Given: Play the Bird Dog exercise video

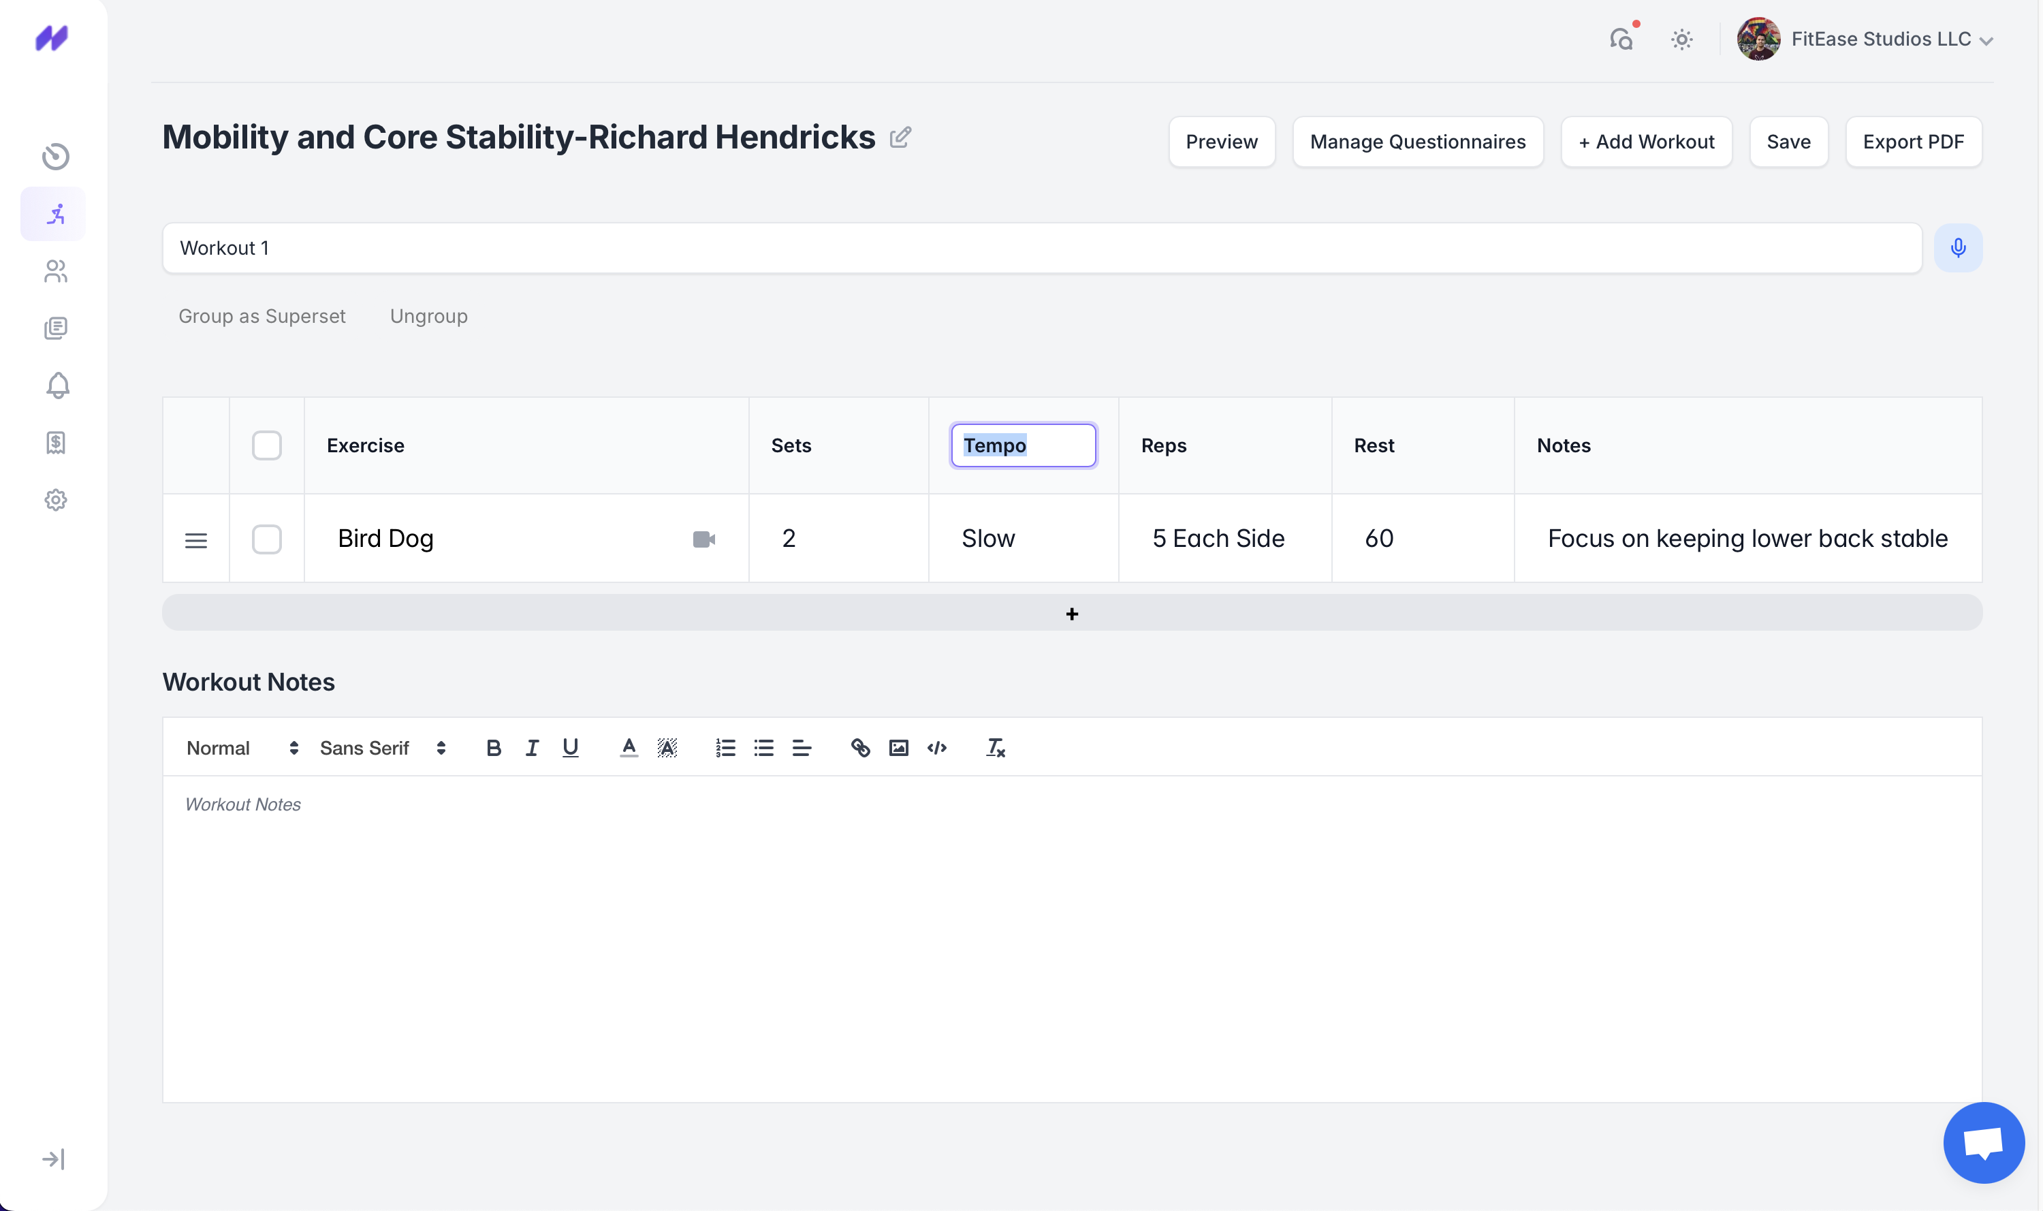Looking at the screenshot, I should 703,538.
